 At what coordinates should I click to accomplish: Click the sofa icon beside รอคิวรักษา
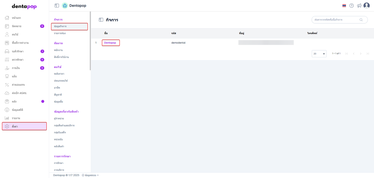point(7,51)
